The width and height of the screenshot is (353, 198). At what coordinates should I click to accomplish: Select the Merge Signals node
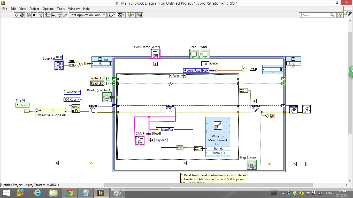(x=198, y=148)
